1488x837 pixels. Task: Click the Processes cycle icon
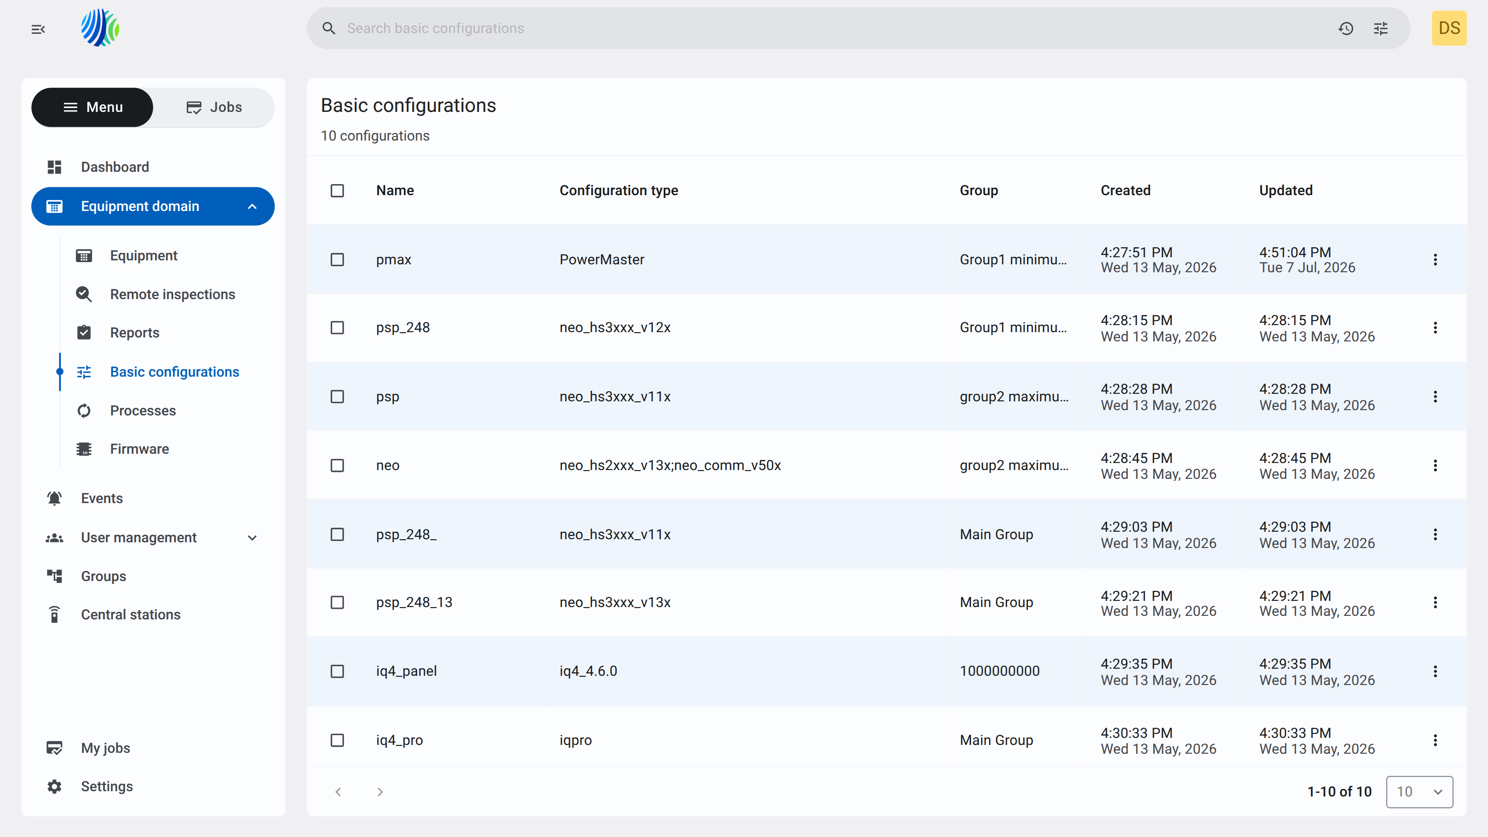tap(84, 411)
